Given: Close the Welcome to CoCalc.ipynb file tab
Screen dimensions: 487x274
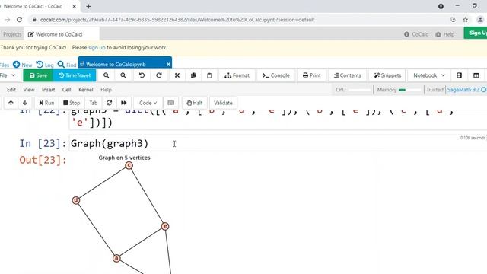Looking at the screenshot, I should 168,64.
